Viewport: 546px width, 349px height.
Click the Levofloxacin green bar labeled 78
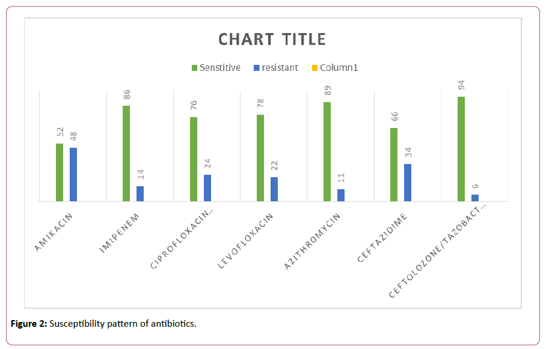click(x=260, y=157)
